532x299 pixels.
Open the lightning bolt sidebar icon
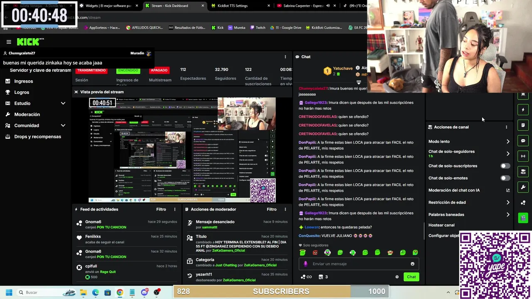(x=523, y=110)
